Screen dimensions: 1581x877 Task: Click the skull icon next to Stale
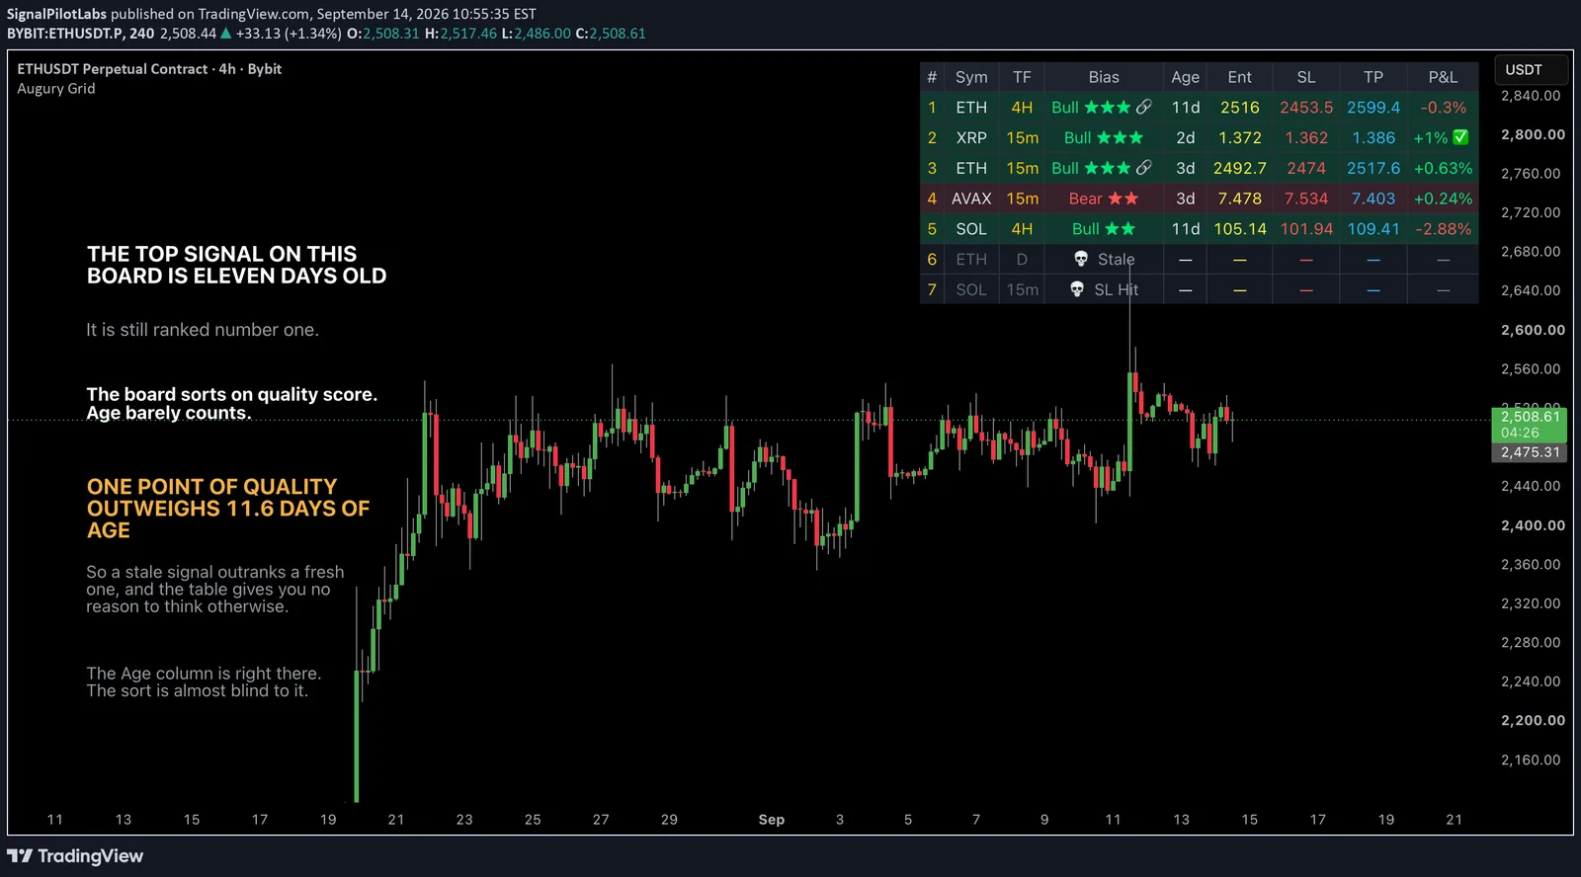[1081, 259]
